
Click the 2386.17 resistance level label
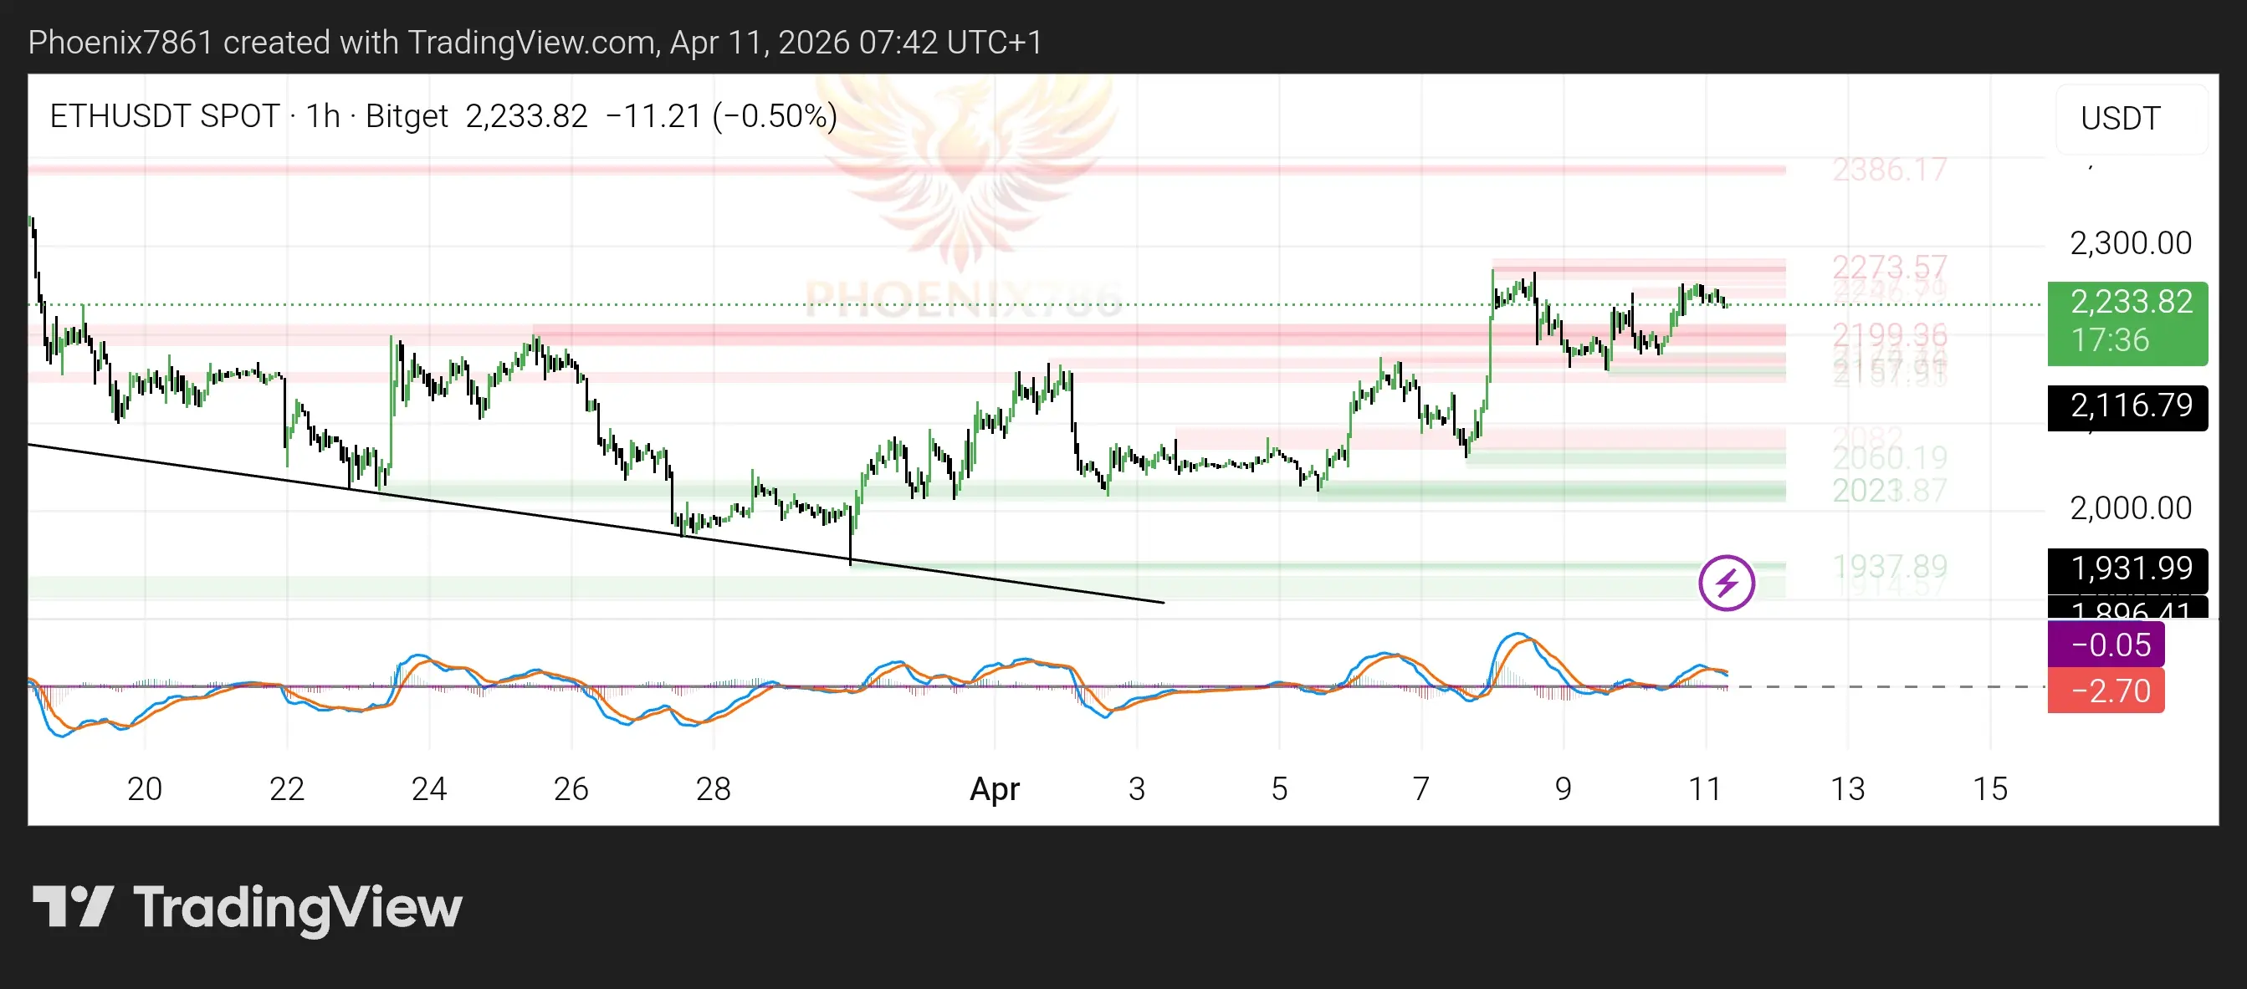click(1888, 170)
